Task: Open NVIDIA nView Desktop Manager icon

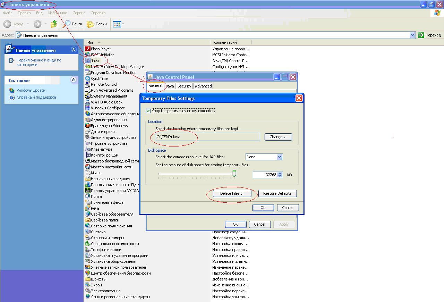Action: pyautogui.click(x=88, y=67)
